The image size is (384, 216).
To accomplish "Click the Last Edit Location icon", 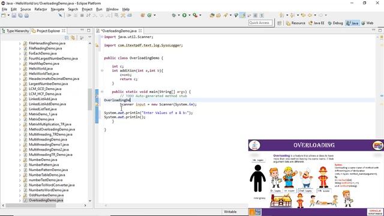I will [x=303, y=15].
